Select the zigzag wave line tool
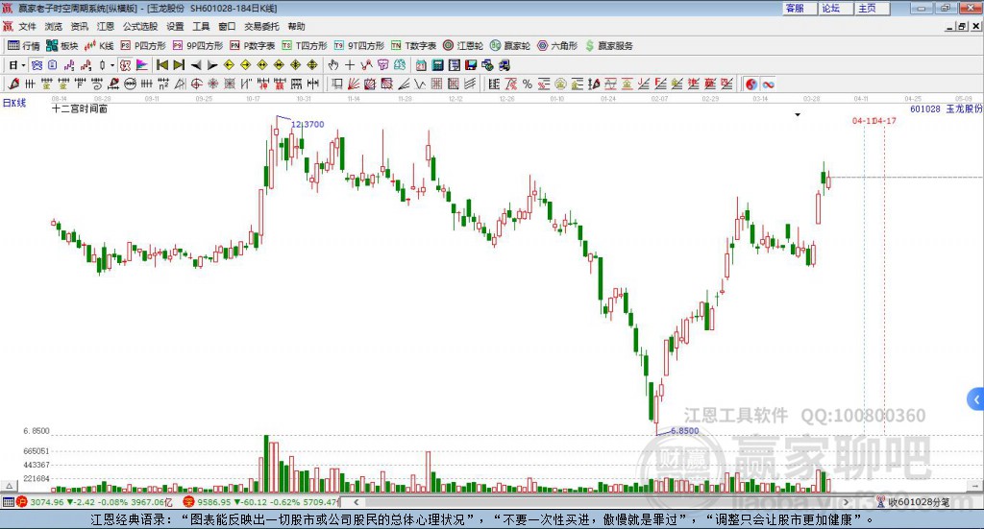984x529 pixels. [420, 84]
